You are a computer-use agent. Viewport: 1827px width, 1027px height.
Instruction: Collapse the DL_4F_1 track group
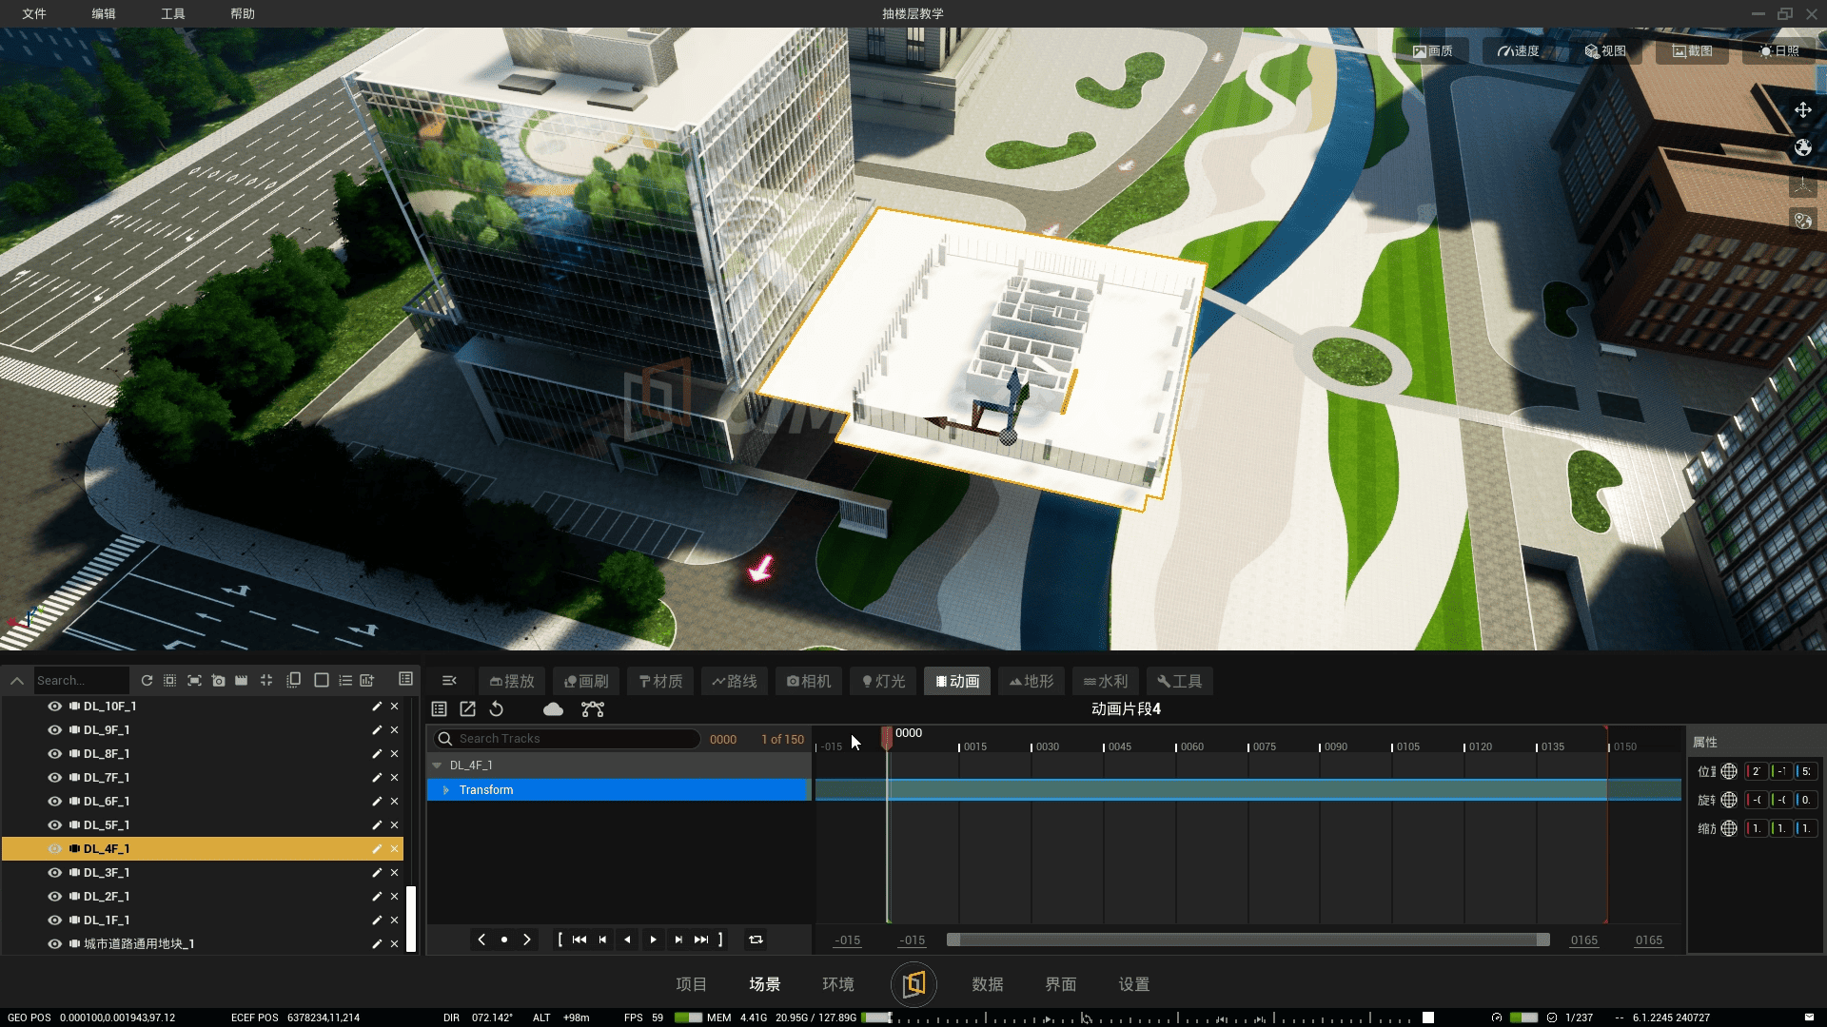point(437,765)
